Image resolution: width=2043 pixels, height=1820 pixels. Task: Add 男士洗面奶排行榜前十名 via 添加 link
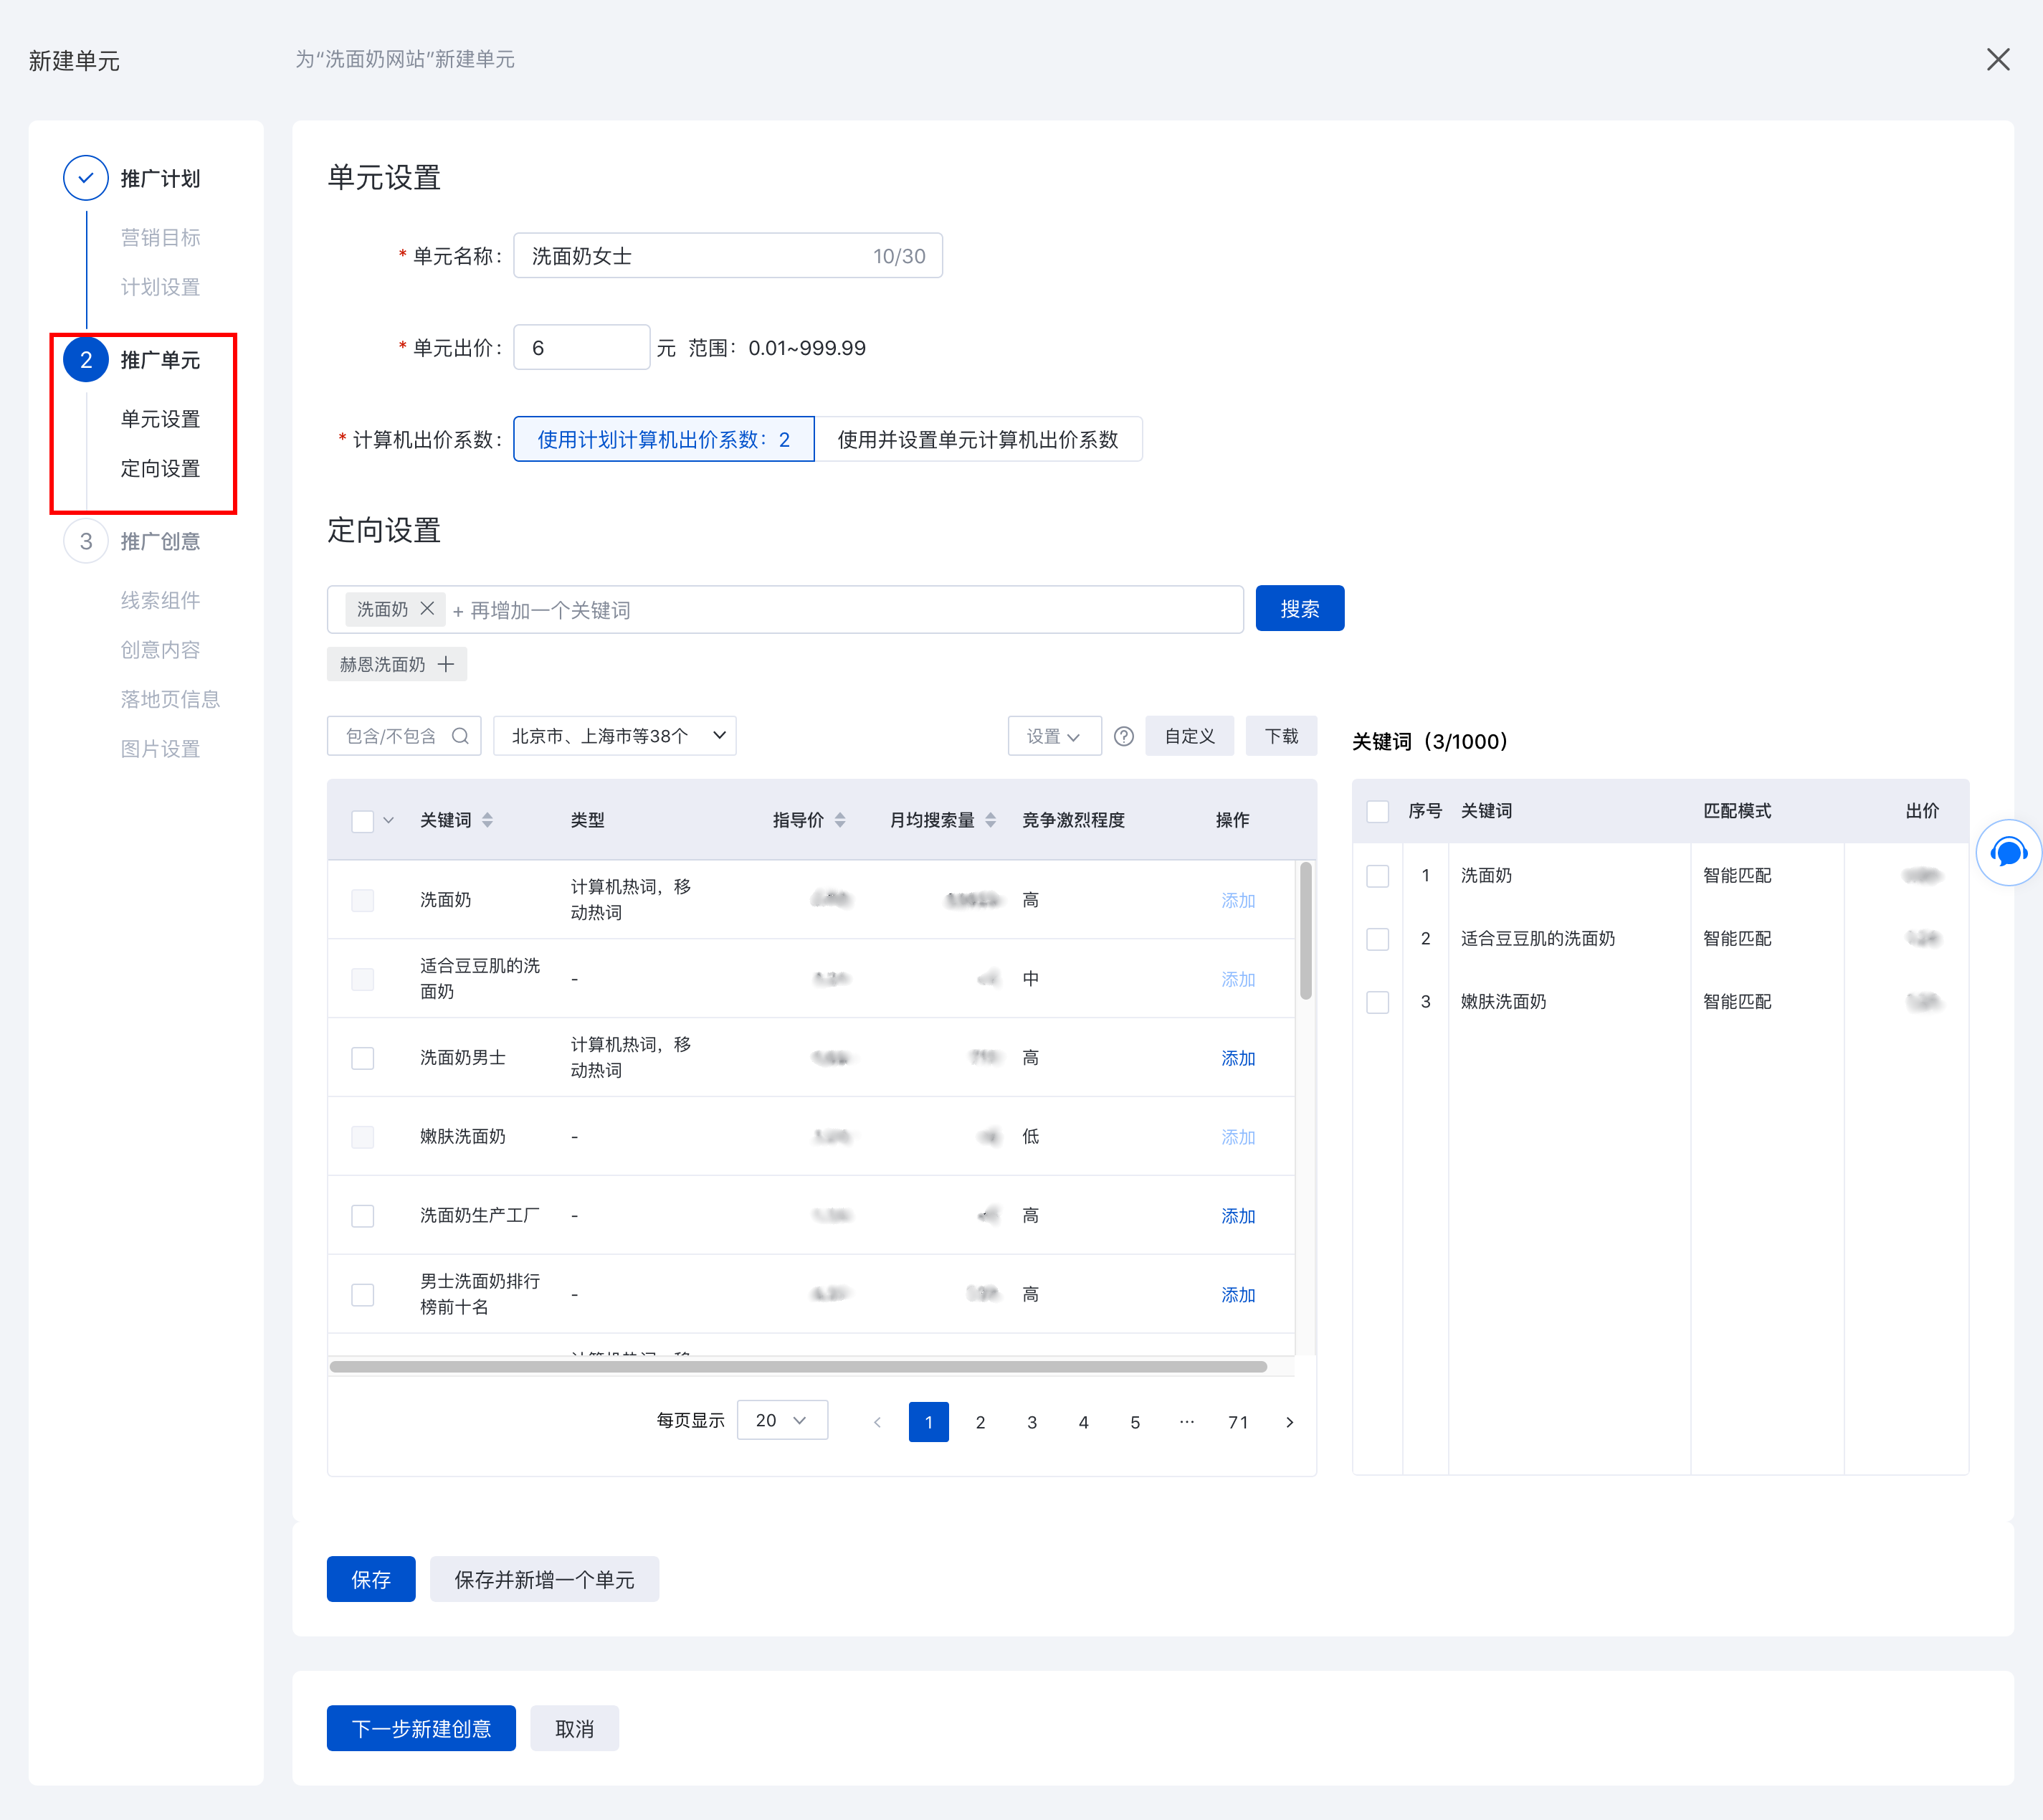click(1237, 1295)
